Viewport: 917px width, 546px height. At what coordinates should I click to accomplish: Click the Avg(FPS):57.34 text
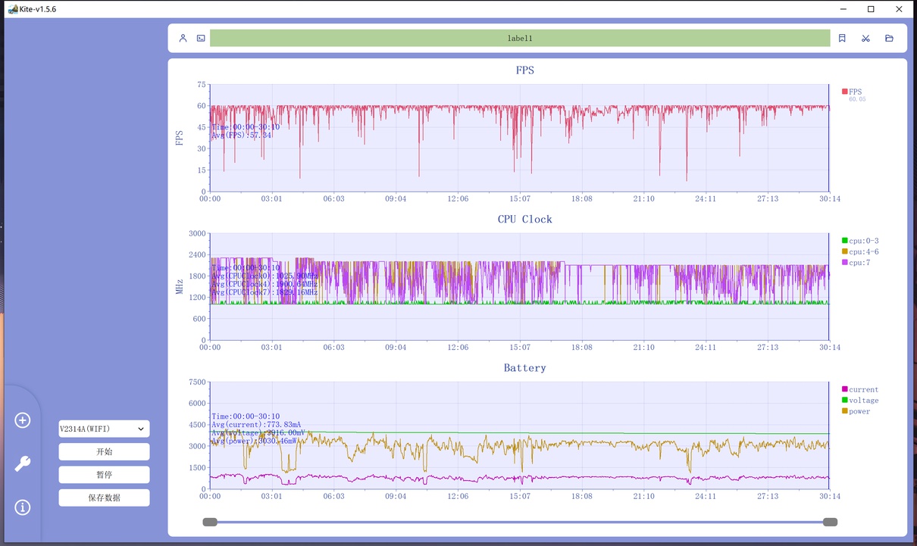tap(242, 136)
